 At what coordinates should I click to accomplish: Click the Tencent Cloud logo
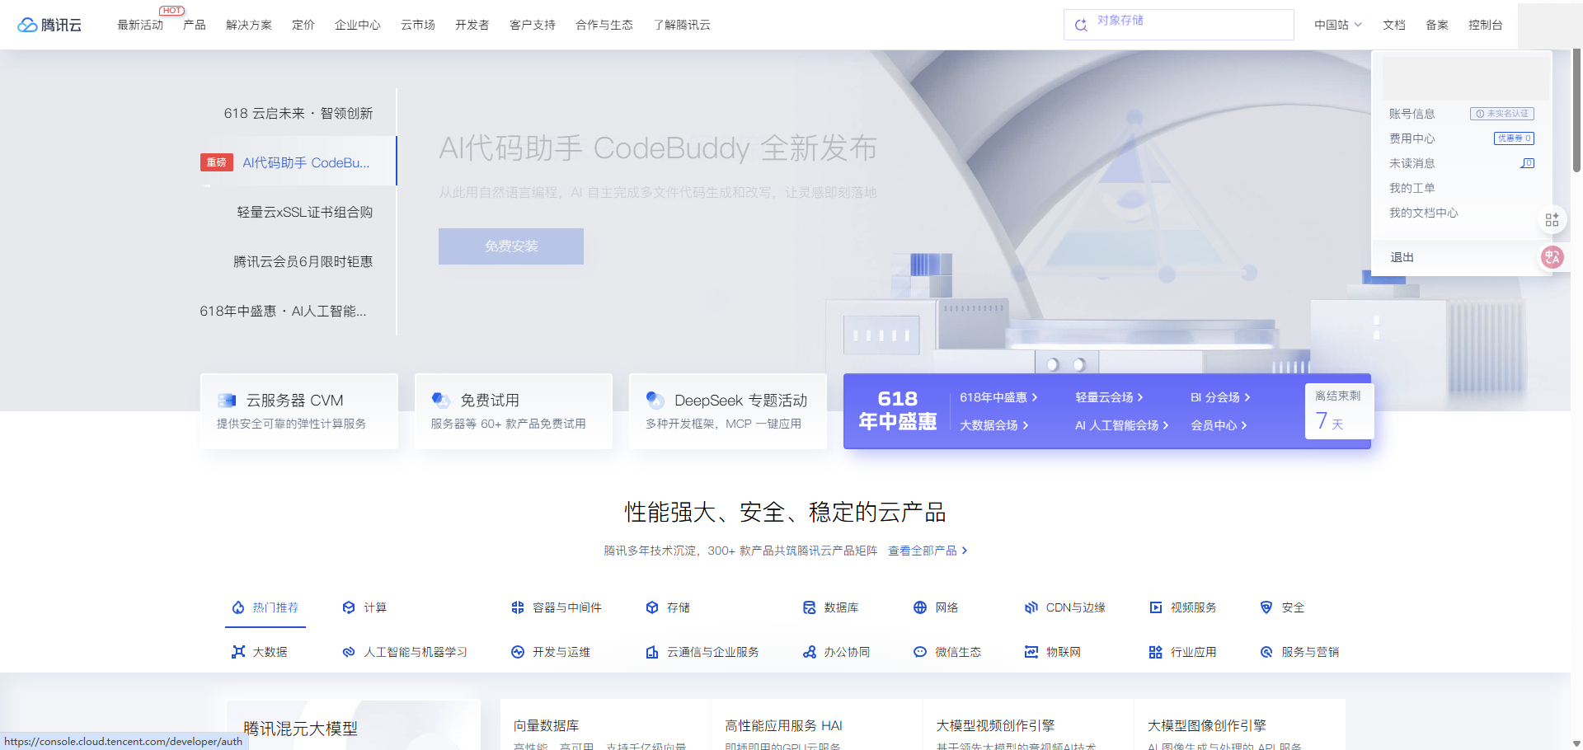pos(49,25)
